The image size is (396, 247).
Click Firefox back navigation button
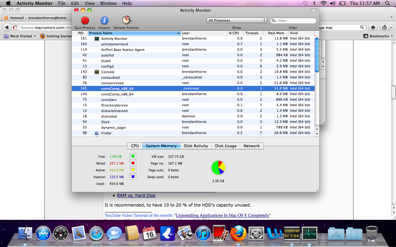[x=7, y=27]
